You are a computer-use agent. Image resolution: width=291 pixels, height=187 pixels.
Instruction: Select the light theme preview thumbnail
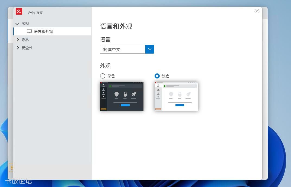tap(176, 96)
